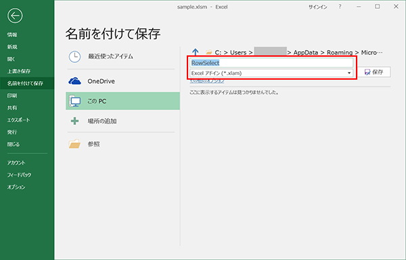Open the 情報 menu item
Image resolution: width=406 pixels, height=260 pixels.
(x=12, y=34)
